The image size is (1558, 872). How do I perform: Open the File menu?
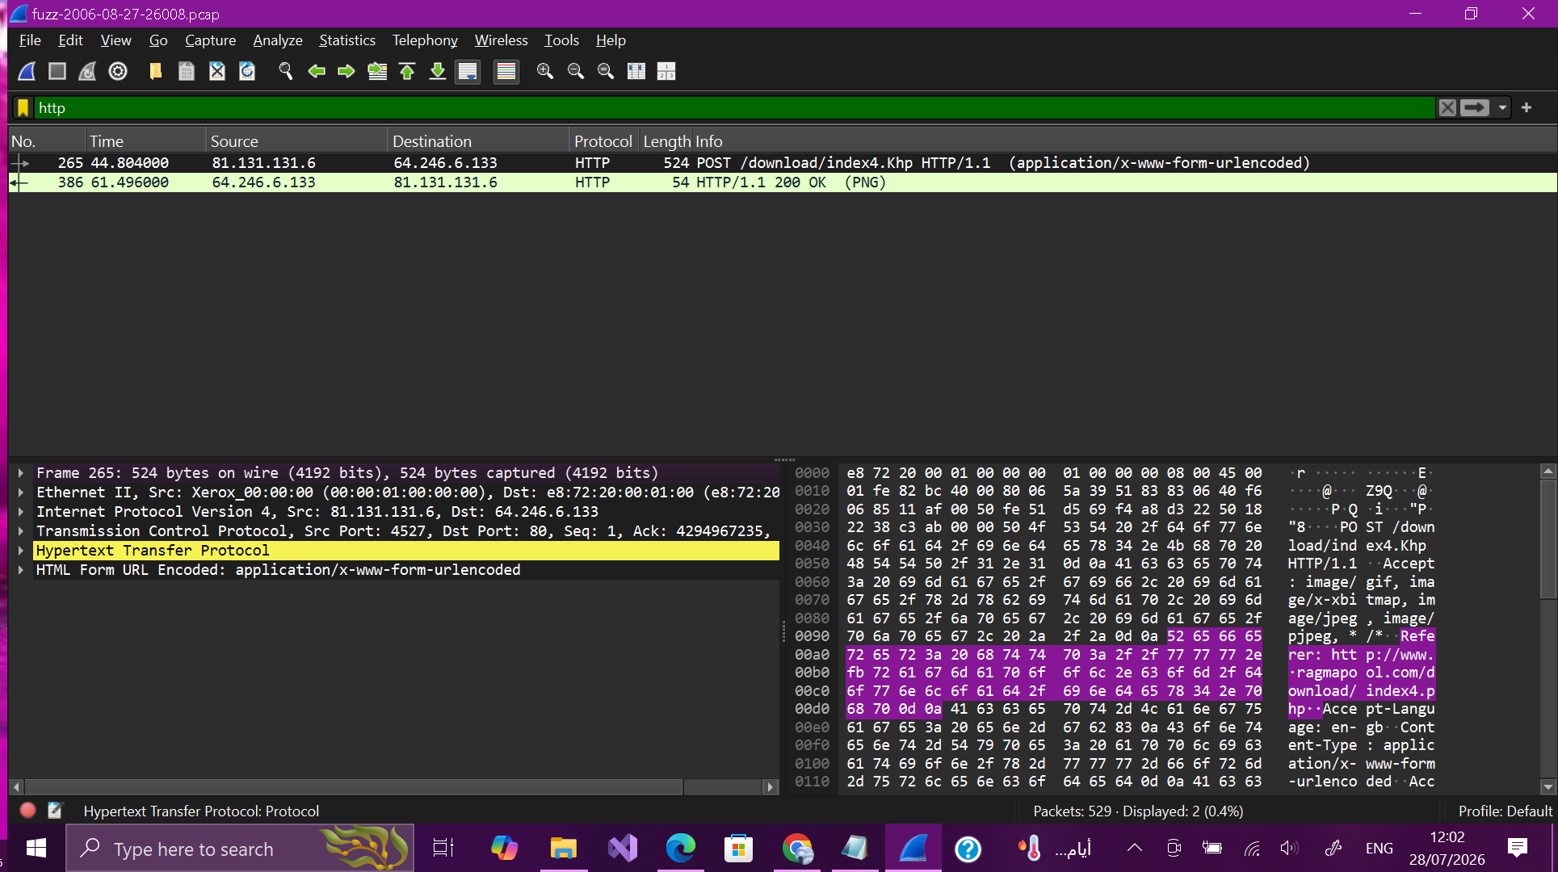coord(30,40)
